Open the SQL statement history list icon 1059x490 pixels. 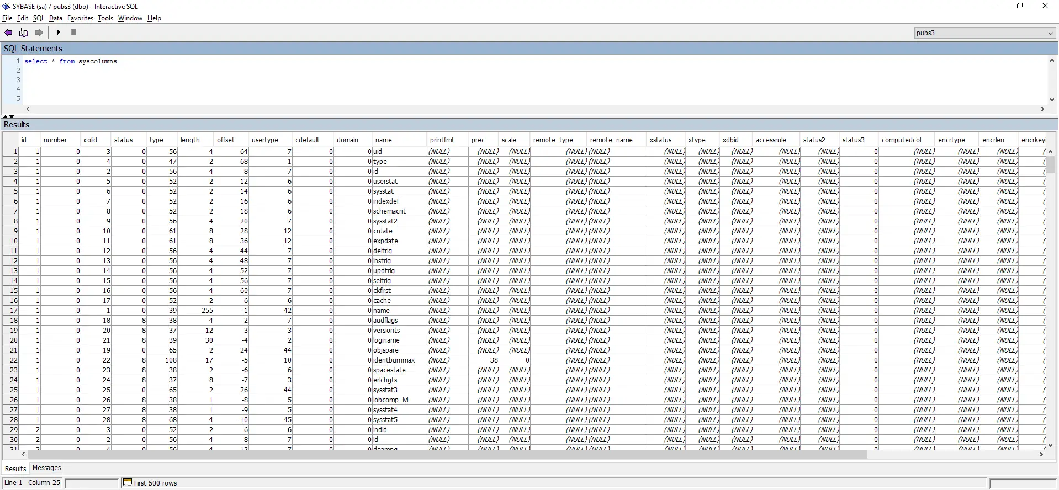[x=24, y=33]
